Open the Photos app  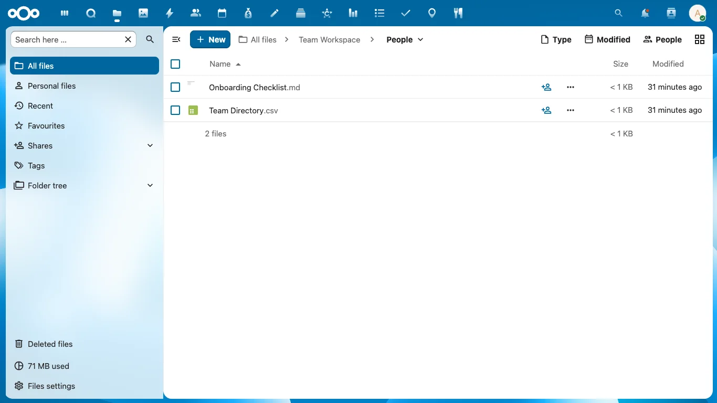point(143,13)
